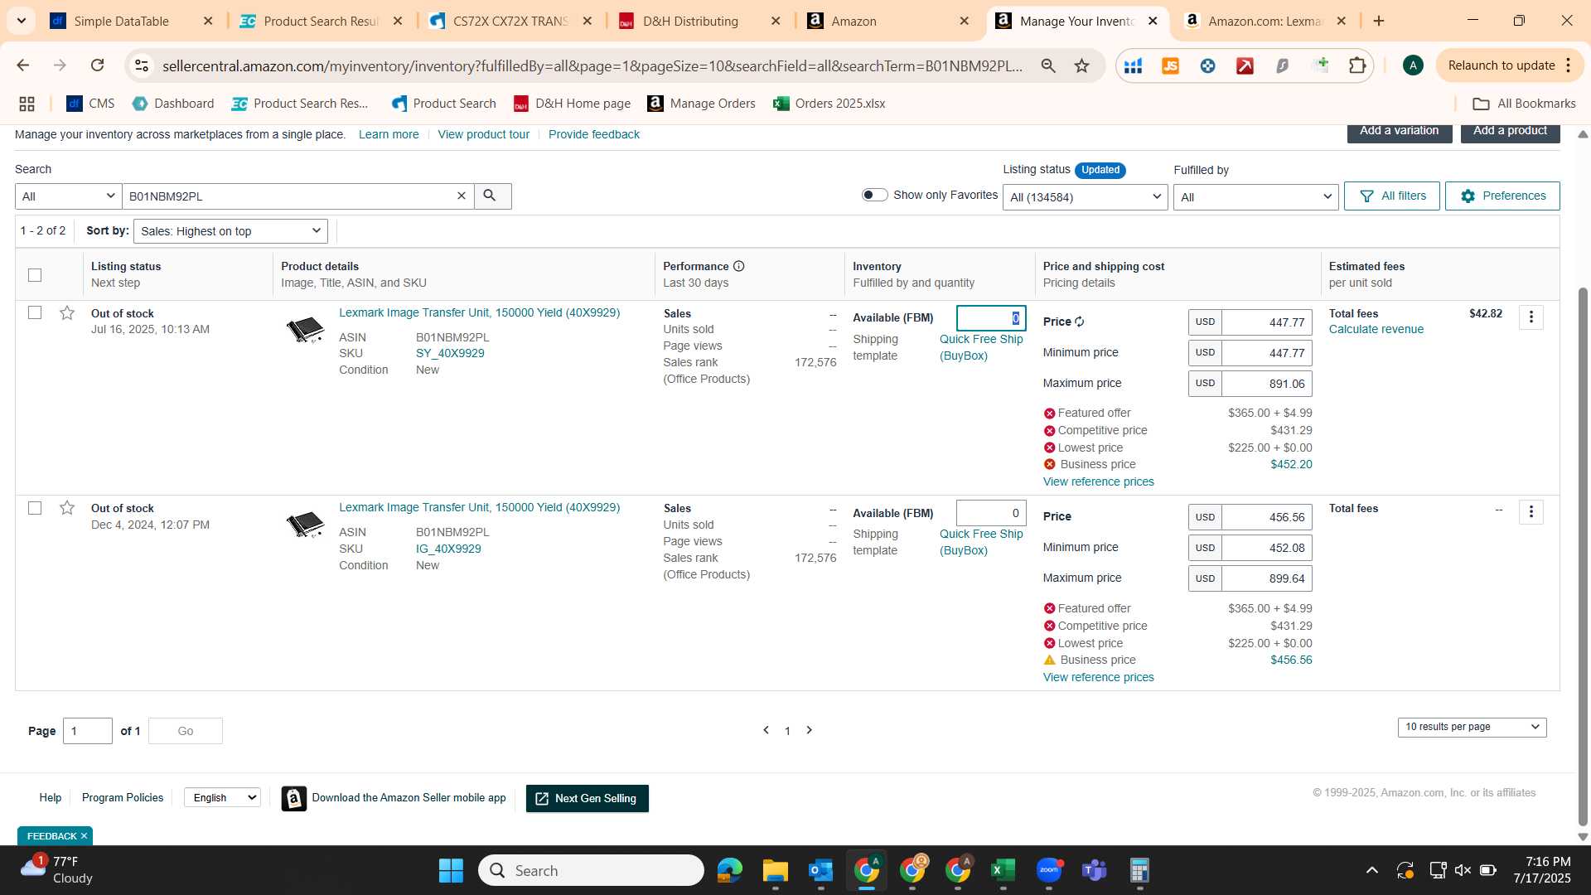Viewport: 1591px width, 895px height.
Task: Click the Next Gen Selling button
Action: point(587,798)
